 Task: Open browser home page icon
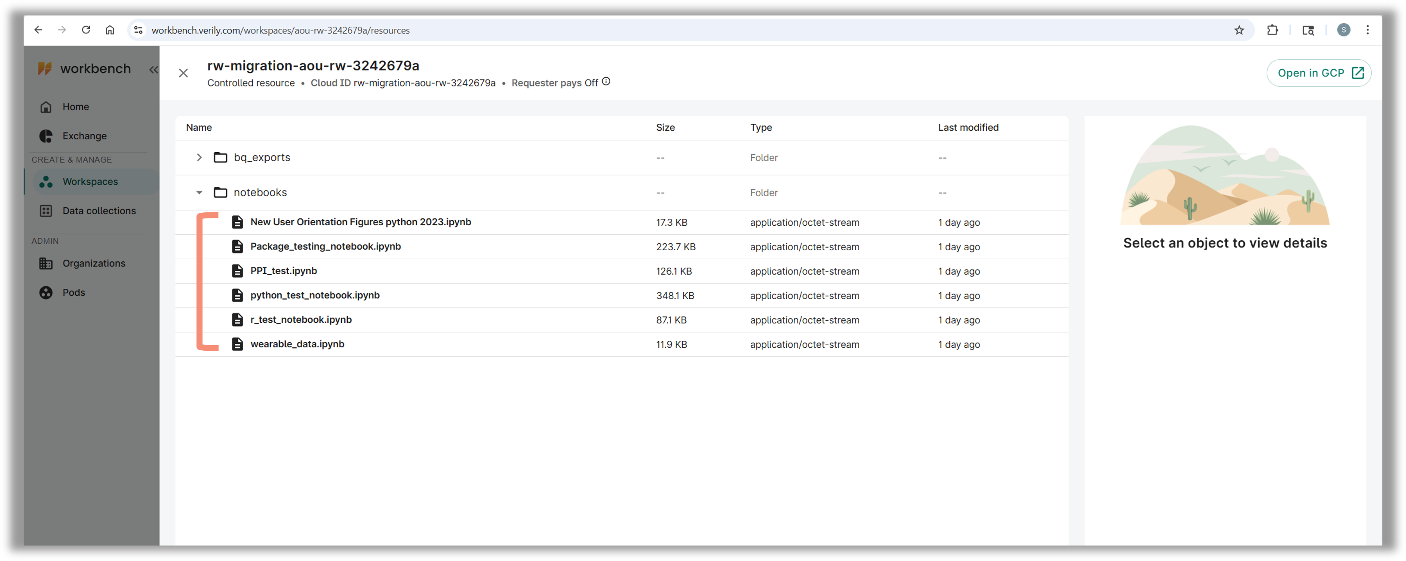coord(110,30)
